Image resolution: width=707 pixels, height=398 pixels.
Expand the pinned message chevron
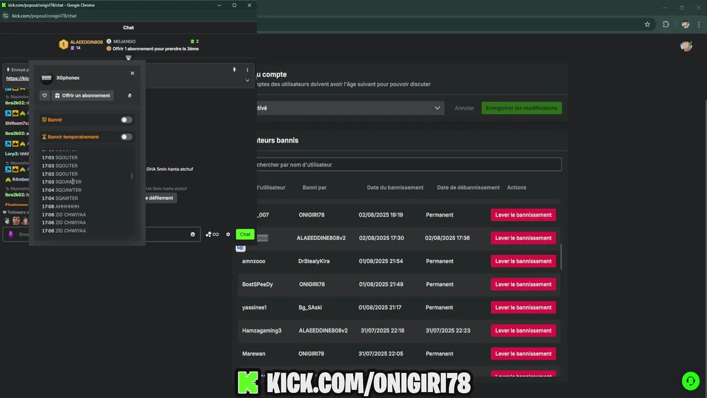click(247, 81)
